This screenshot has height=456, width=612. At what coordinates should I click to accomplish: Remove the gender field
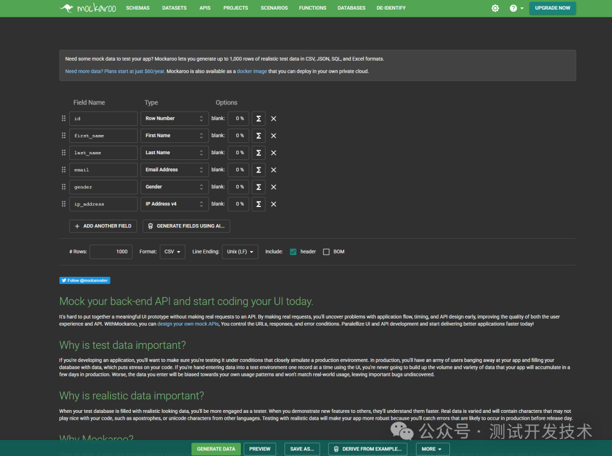point(274,187)
